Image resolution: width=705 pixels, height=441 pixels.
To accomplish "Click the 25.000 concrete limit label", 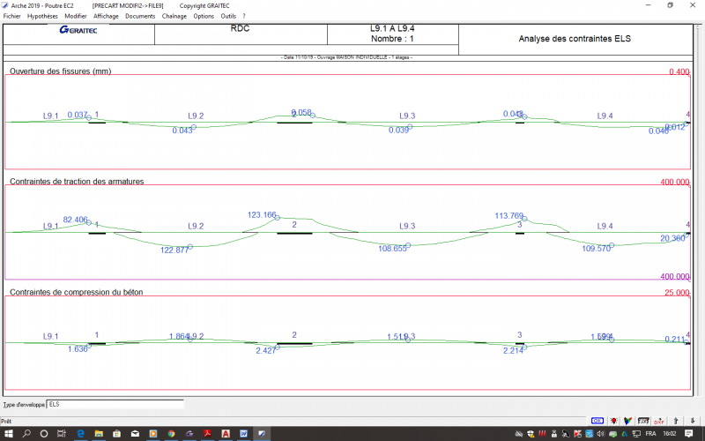I will (677, 293).
